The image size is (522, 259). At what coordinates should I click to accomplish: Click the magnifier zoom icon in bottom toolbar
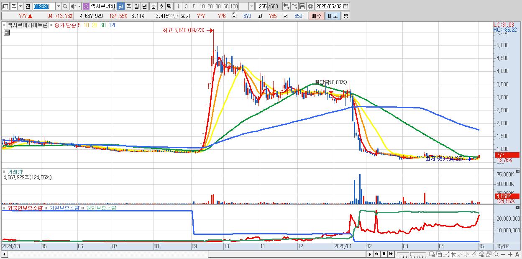(x=496, y=254)
